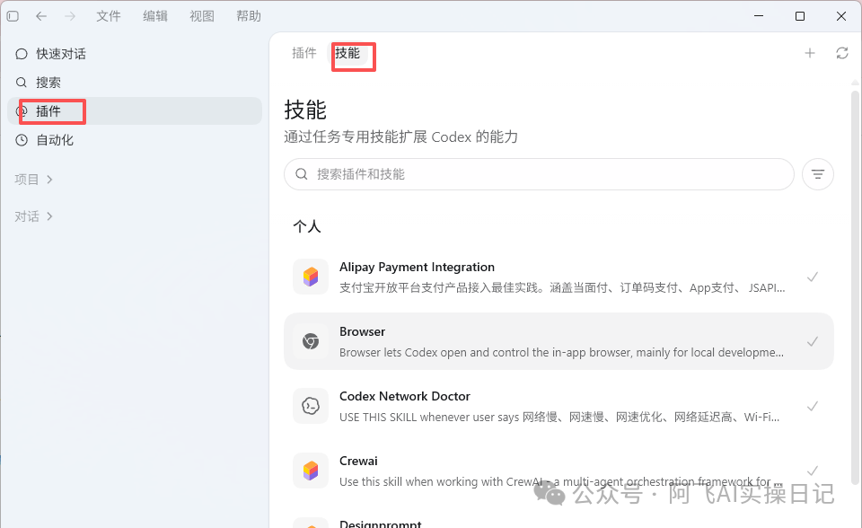This screenshot has height=528, width=862.
Task: Click the vertical scrollbar of skills list
Action: (855, 286)
